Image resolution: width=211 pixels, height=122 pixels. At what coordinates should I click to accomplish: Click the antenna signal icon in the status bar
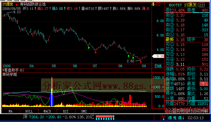pos(164,118)
